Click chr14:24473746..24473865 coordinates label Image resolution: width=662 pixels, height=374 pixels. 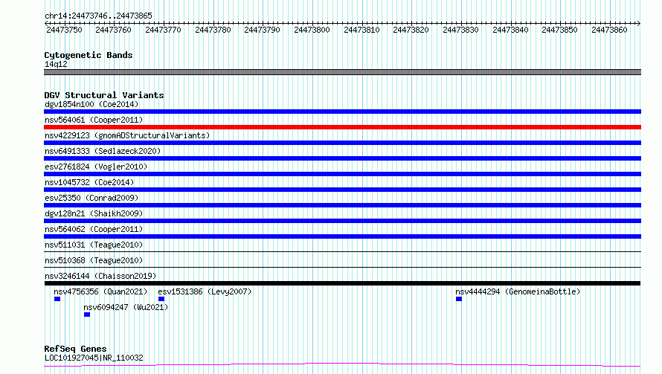[98, 16]
